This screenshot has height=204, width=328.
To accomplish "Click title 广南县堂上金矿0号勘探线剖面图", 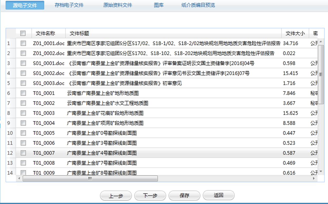I will (102, 133).
